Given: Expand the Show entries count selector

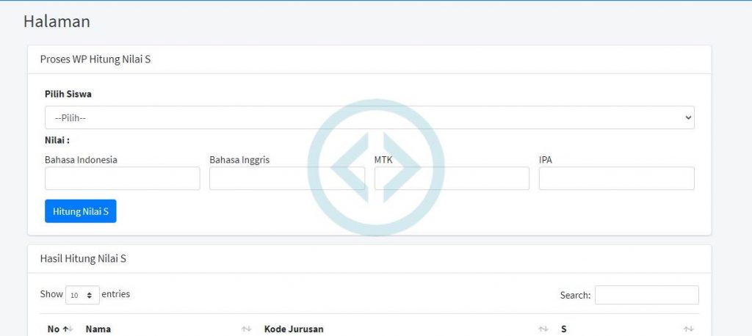Looking at the screenshot, I should pos(82,295).
